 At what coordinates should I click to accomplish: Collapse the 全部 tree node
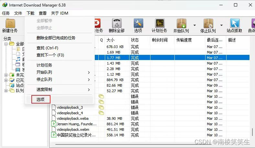point(6,44)
